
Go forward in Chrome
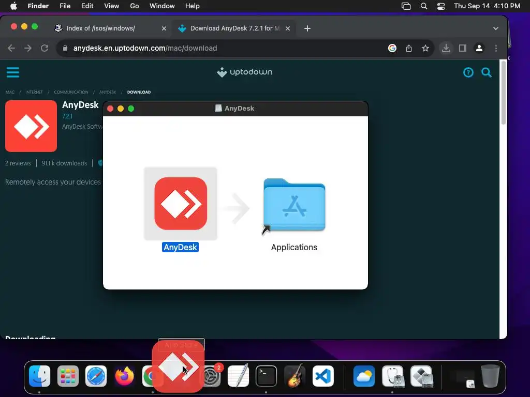pos(28,48)
